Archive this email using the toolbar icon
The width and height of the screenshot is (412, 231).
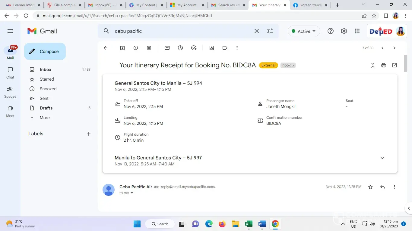(x=122, y=48)
